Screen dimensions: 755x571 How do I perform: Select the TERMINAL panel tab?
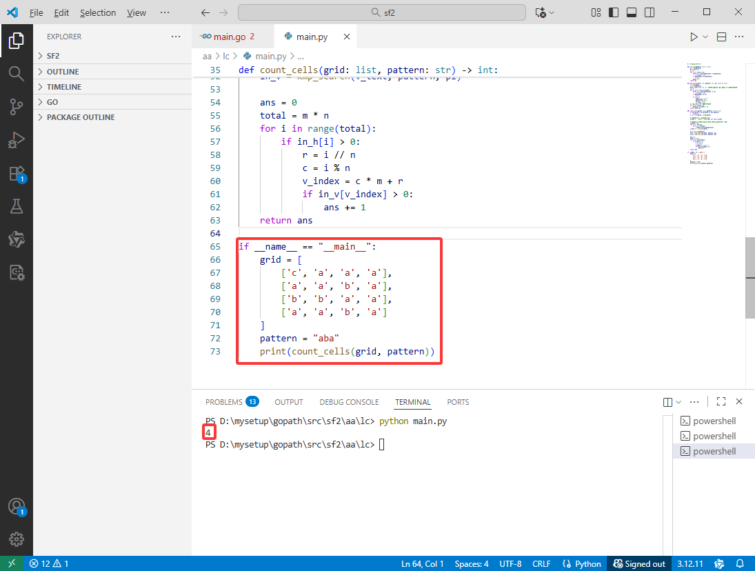point(412,402)
